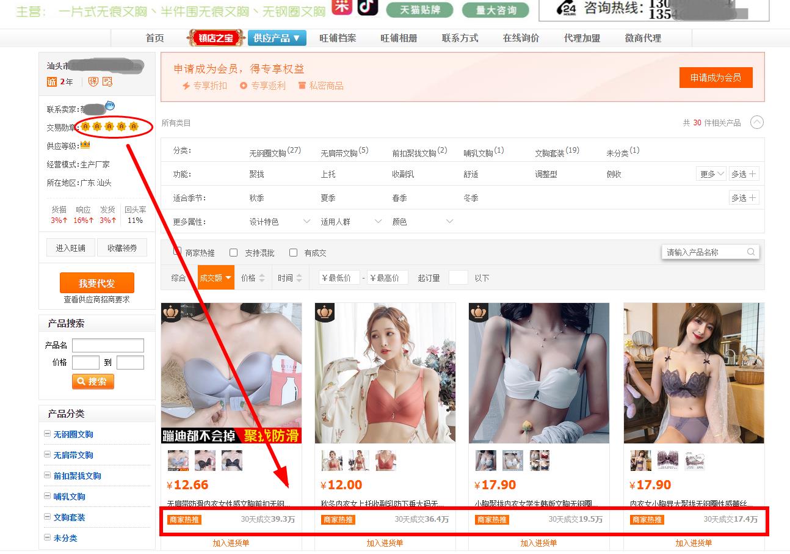Click the circular collapse arrow beside product count
The height and width of the screenshot is (554, 790).
pyautogui.click(x=756, y=122)
